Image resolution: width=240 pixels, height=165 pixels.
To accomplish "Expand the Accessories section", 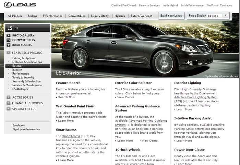I will 9,97.
